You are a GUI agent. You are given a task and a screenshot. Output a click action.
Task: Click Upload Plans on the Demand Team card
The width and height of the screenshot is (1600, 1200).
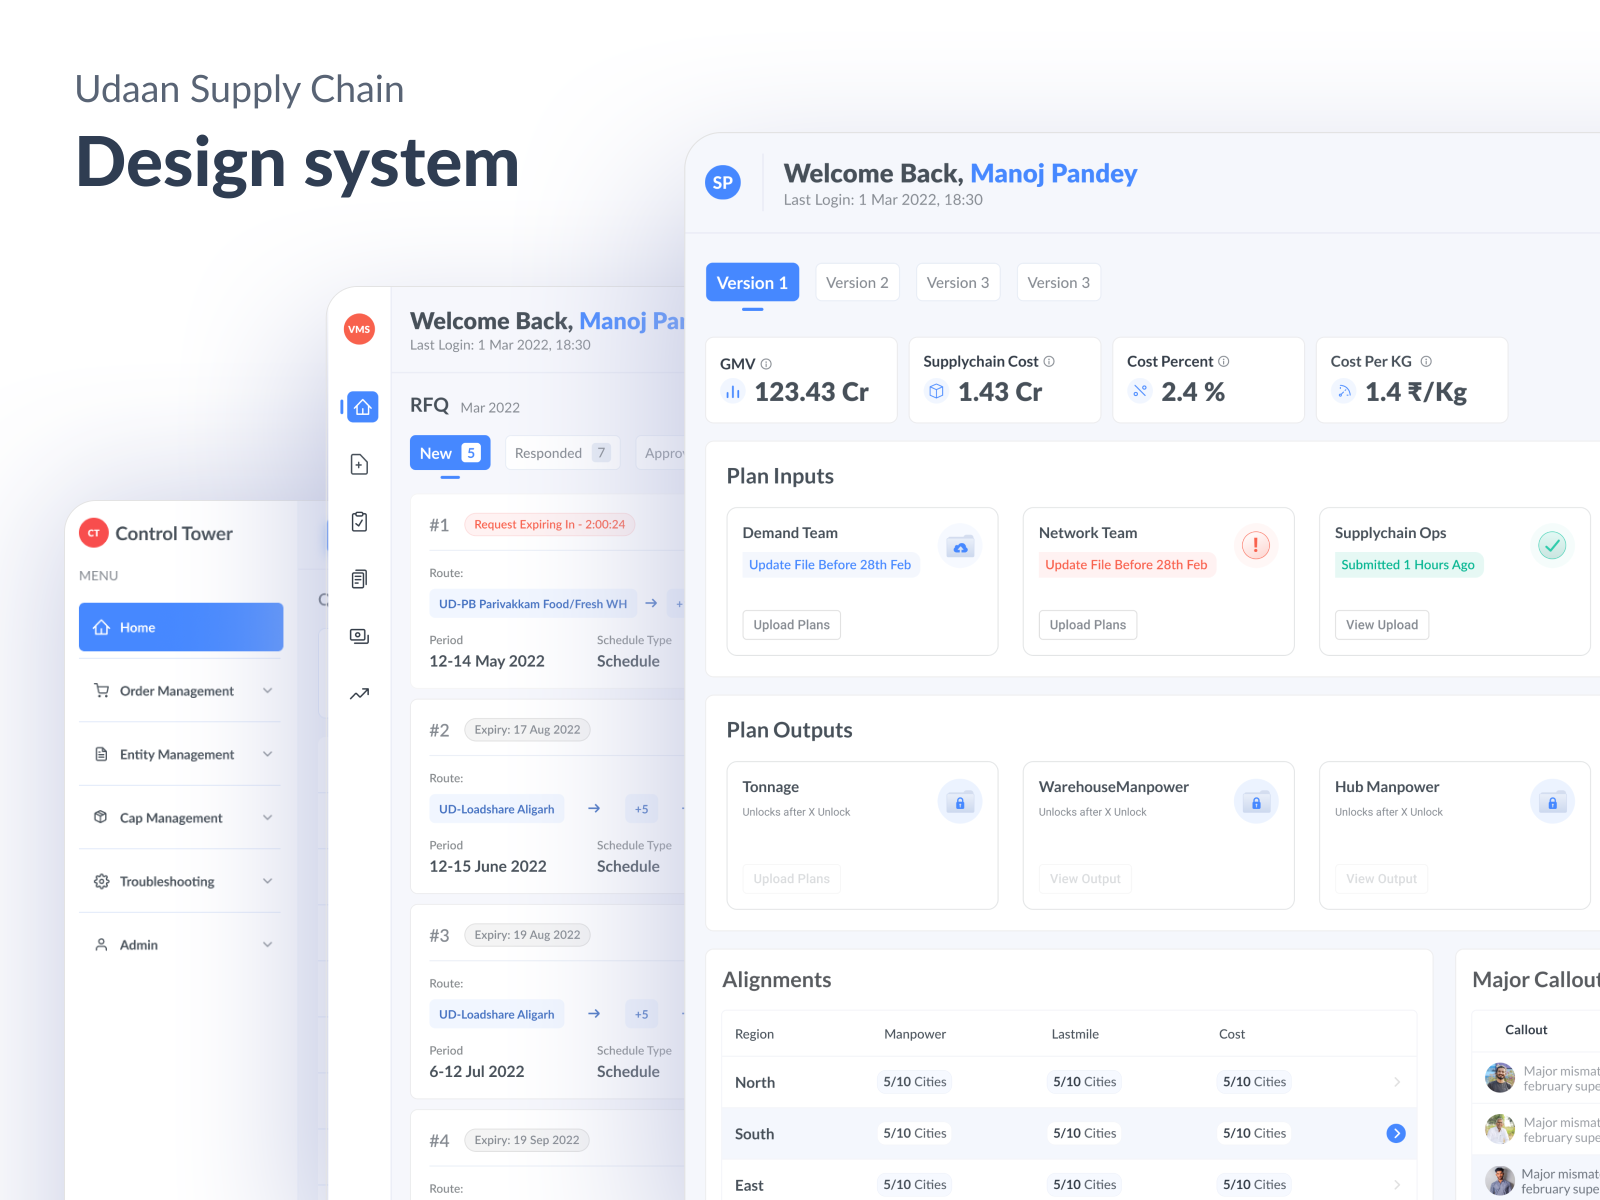pos(791,624)
